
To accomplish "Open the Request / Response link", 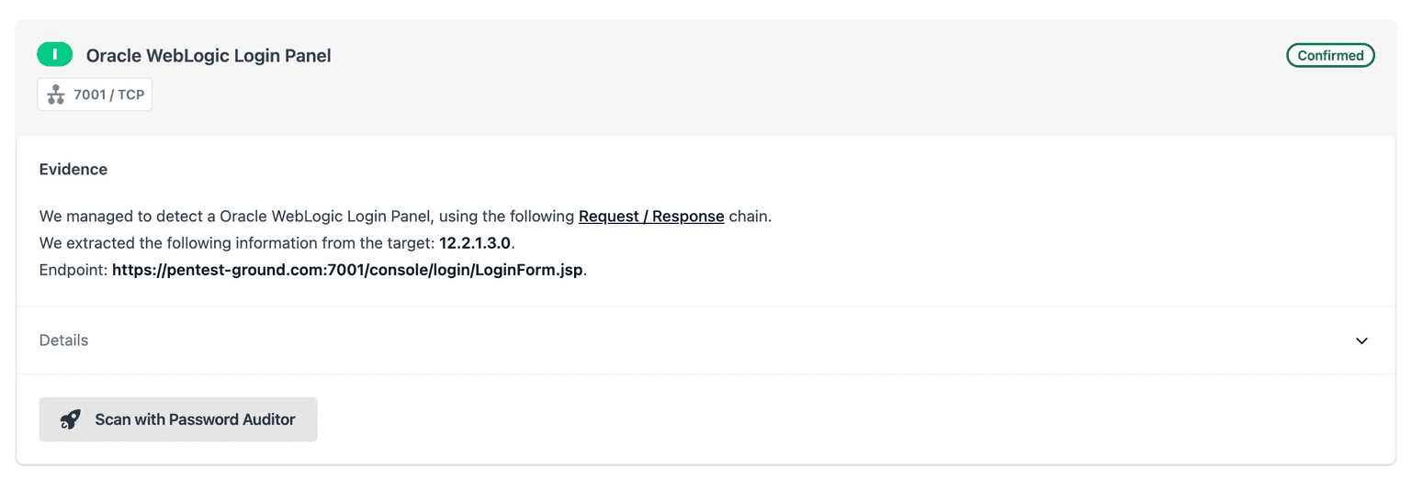I will [650, 217].
